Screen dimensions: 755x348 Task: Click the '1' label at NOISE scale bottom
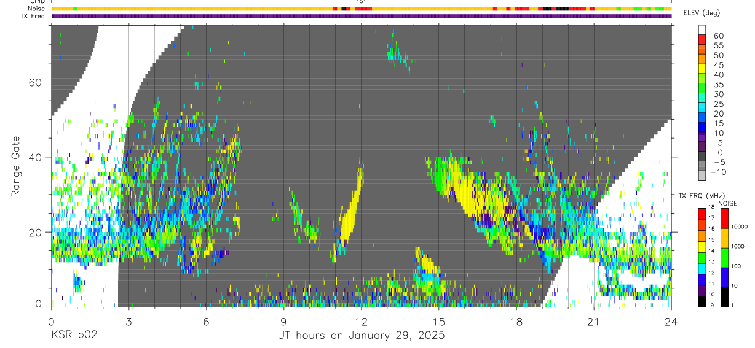[732, 305]
